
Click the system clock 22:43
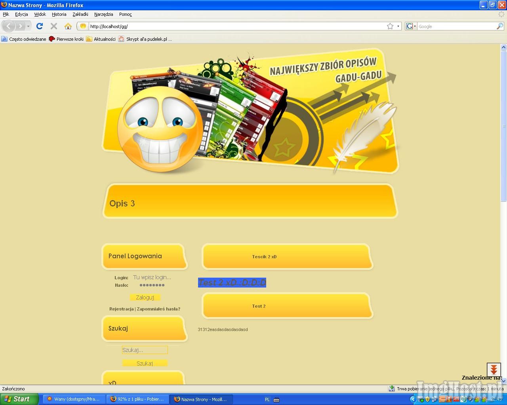(x=496, y=399)
